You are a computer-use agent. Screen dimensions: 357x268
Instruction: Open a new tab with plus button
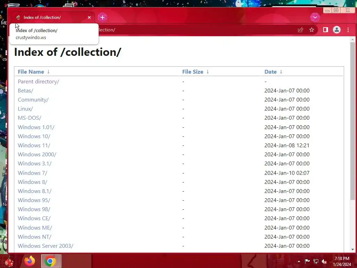coord(102,17)
